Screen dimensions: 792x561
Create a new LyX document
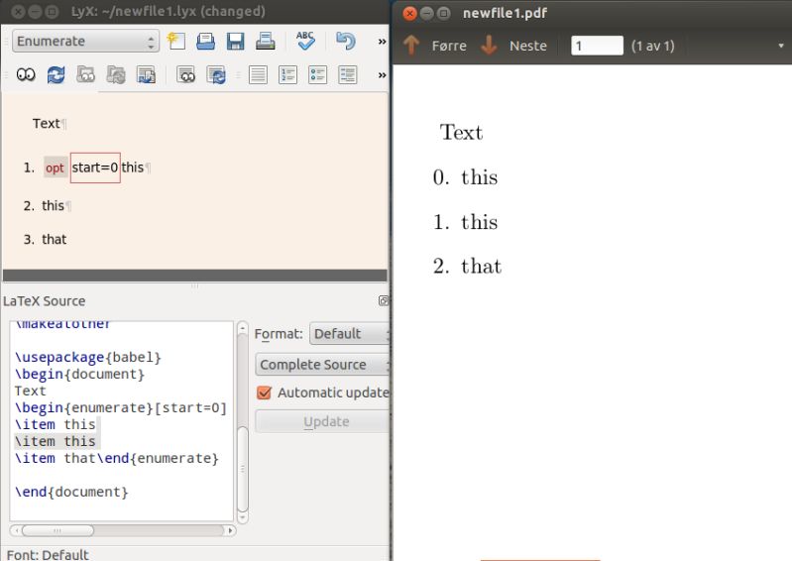[x=175, y=41]
